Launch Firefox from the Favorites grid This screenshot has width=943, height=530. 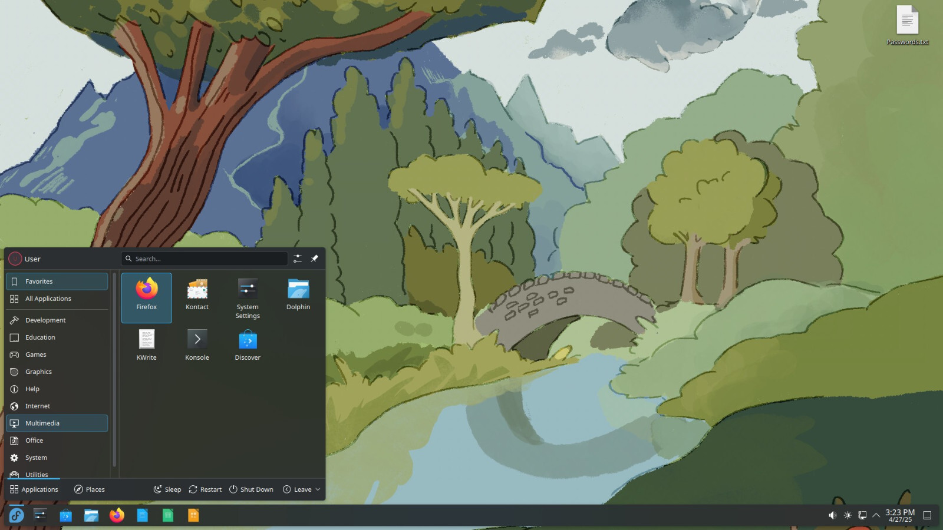click(147, 297)
